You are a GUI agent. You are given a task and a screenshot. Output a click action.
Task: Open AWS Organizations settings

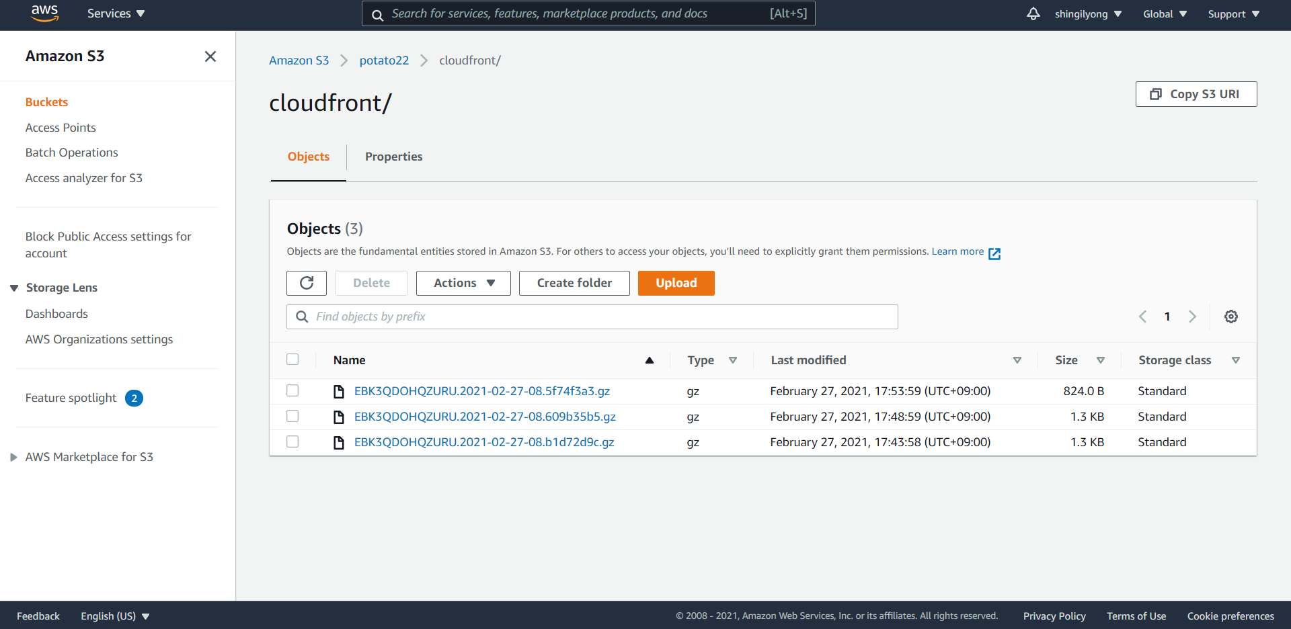pos(99,339)
